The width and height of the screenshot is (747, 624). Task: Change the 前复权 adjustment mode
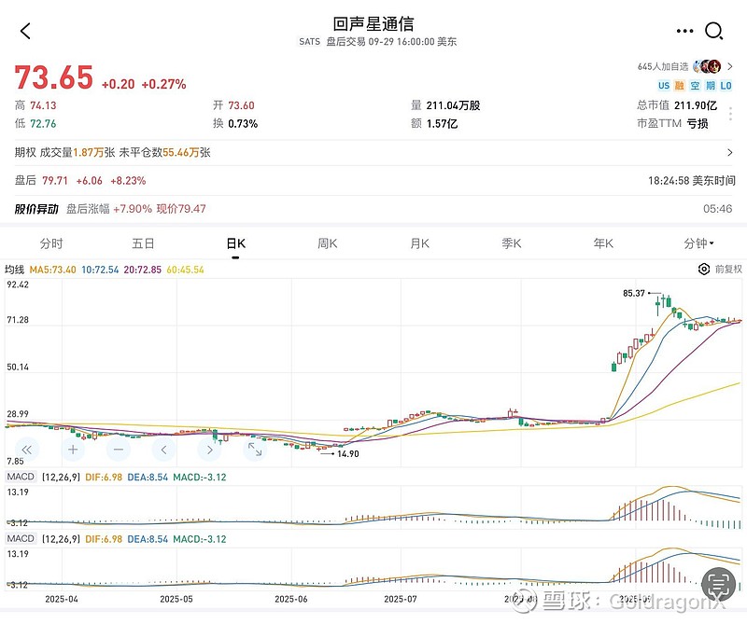pyautogui.click(x=727, y=270)
